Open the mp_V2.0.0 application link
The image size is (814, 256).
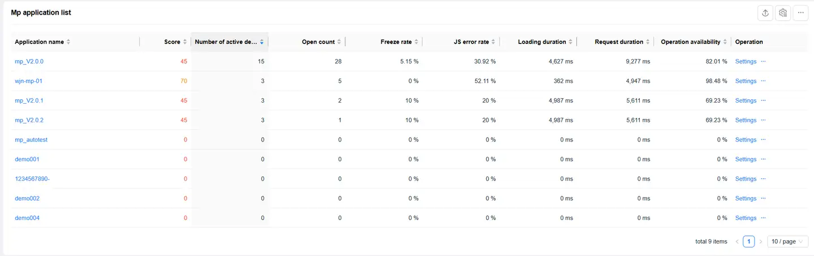click(29, 61)
